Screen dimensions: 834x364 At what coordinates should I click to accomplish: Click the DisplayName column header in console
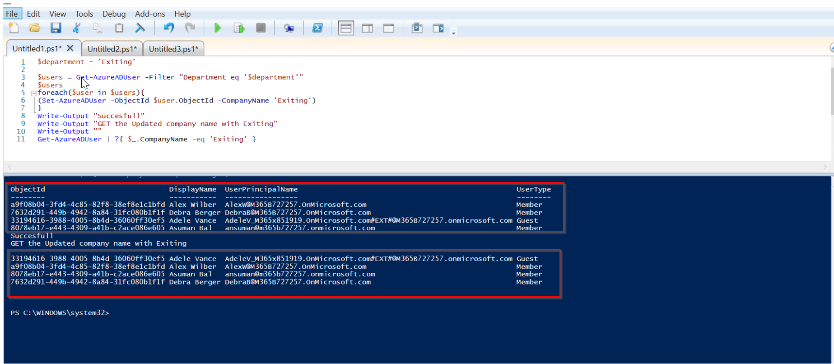click(x=193, y=189)
